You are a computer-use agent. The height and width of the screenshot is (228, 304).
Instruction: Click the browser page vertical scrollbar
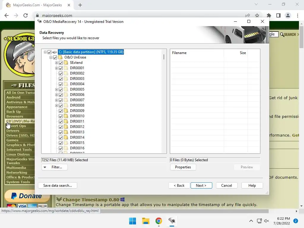pyautogui.click(x=302, y=37)
